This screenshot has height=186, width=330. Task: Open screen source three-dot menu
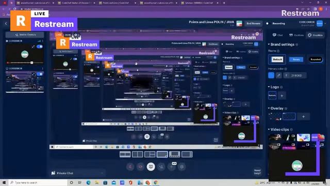pos(42,69)
